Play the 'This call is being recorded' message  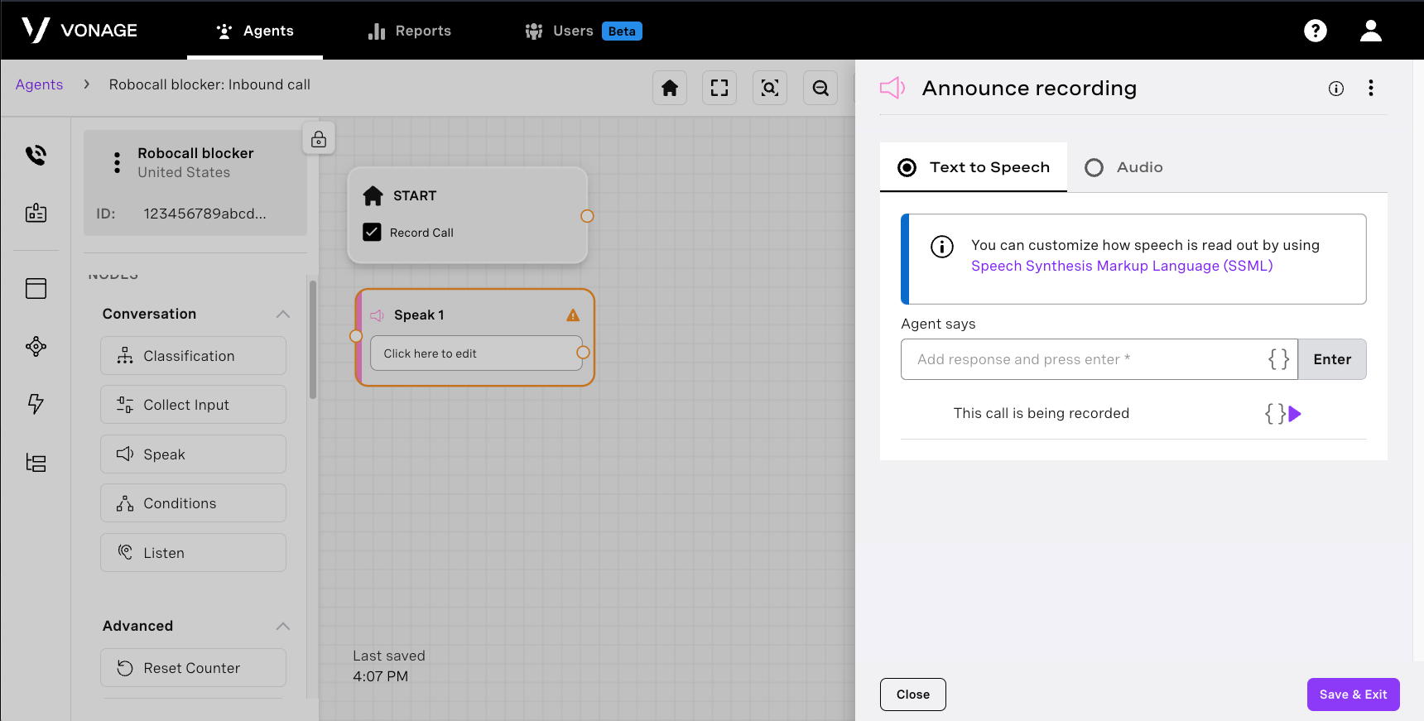coord(1296,414)
